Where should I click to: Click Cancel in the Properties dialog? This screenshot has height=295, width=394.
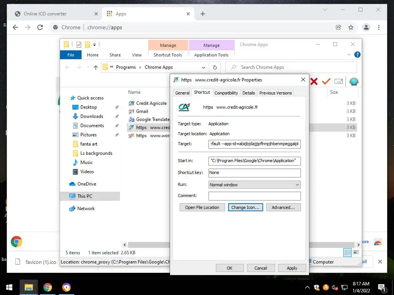click(260, 268)
